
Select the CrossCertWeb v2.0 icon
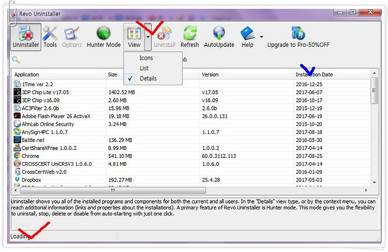pos(17,171)
